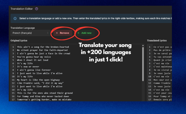186x114 pixels.
Task: Click the line "No silent prayer for the faith-departed"
Action: pos(42,50)
